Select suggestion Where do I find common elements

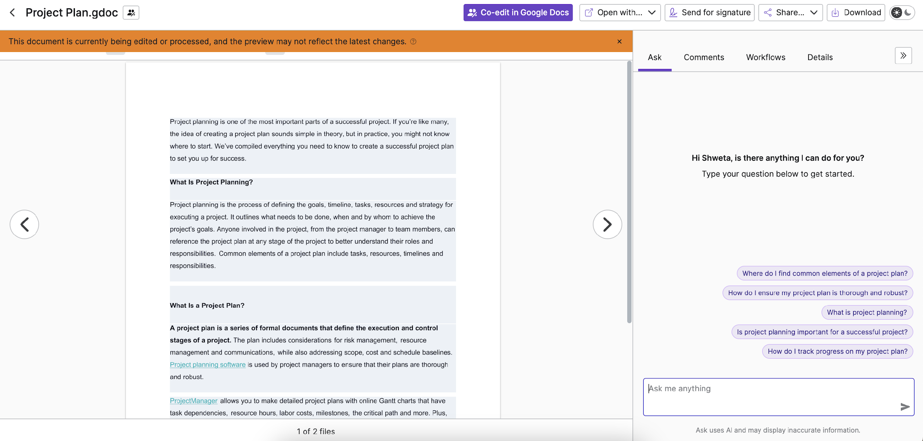coord(825,273)
